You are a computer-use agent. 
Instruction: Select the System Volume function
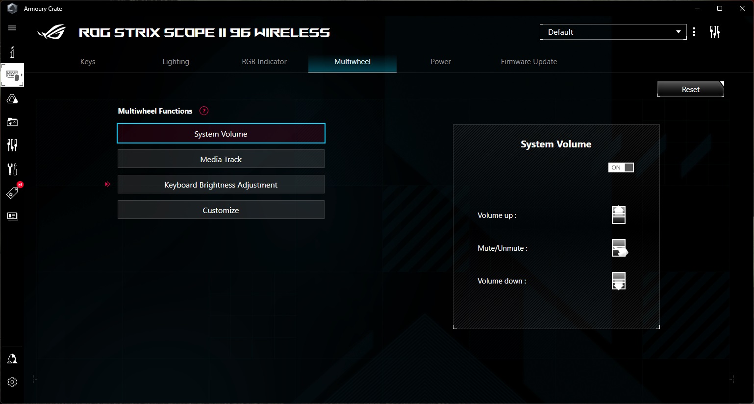(221, 134)
